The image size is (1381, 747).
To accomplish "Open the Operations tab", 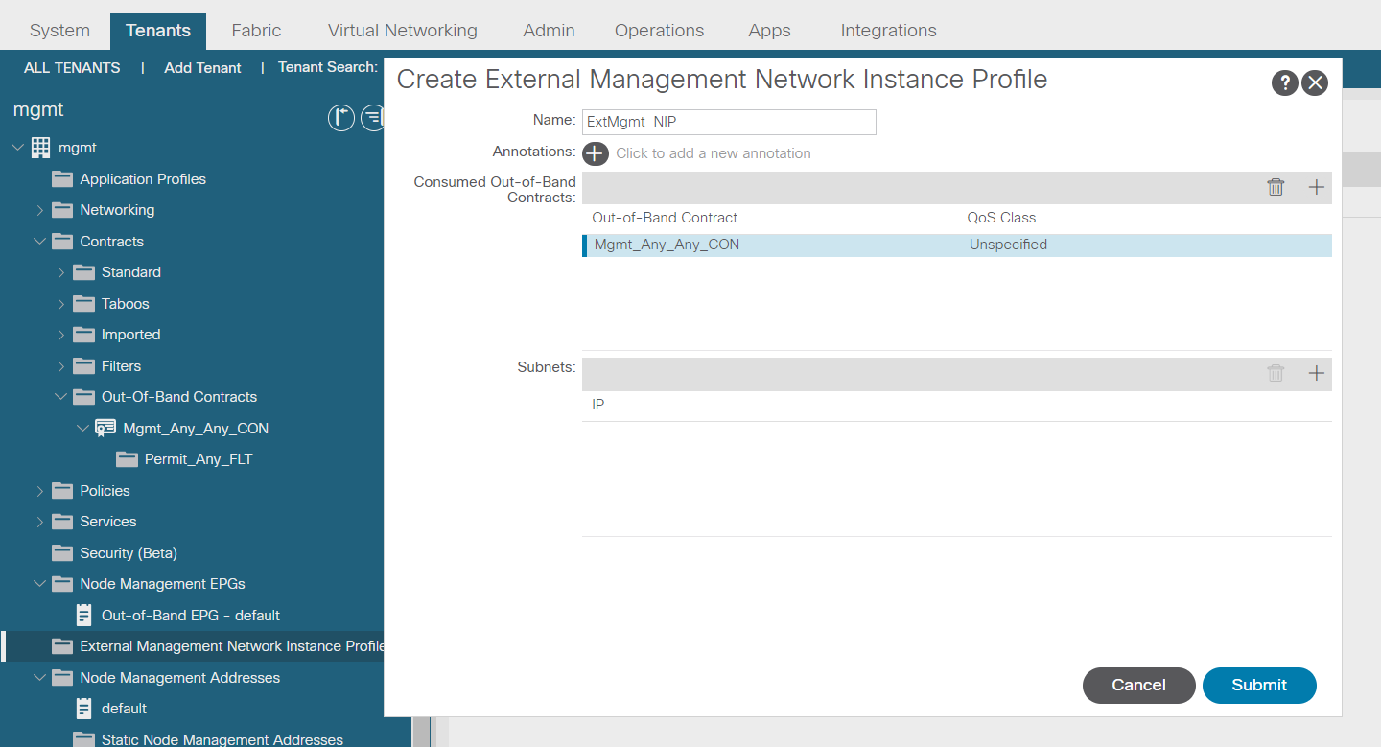I will point(659,31).
